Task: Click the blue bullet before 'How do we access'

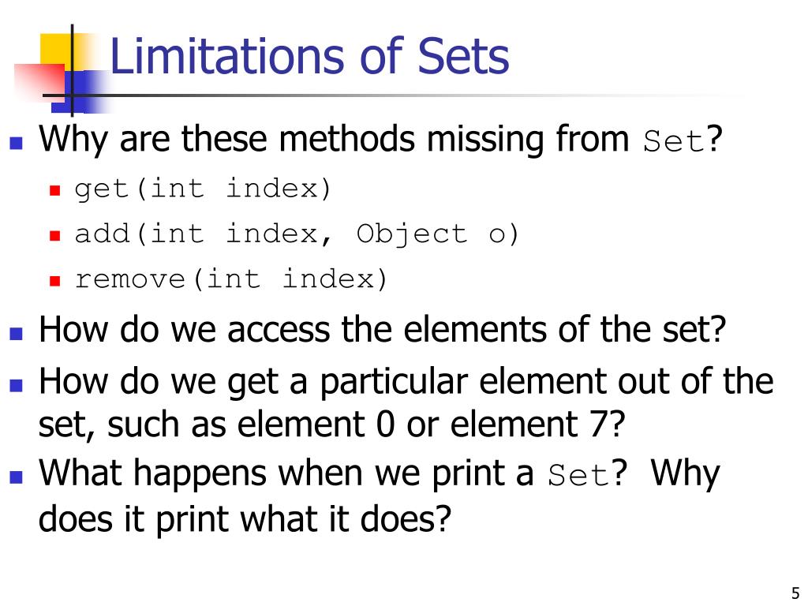Action: click(x=16, y=334)
